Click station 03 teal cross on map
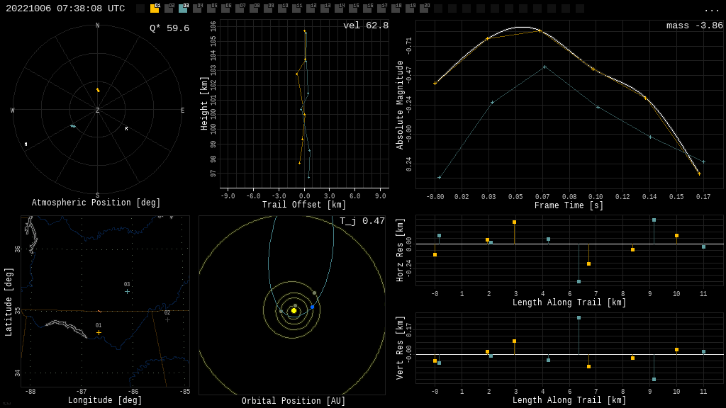The image size is (726, 408). click(127, 291)
